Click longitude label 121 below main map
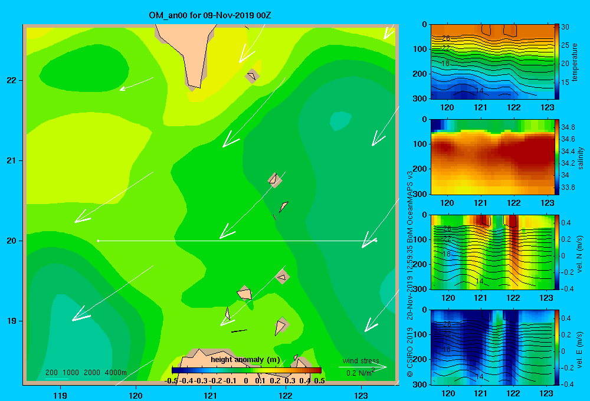This screenshot has width=590, height=401. [x=211, y=395]
